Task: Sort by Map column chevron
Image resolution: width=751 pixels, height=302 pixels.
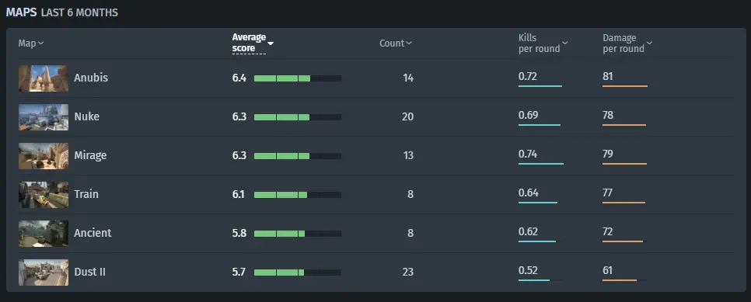Action: [40, 43]
